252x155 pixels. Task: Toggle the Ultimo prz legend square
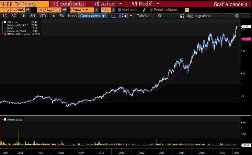[5, 22]
